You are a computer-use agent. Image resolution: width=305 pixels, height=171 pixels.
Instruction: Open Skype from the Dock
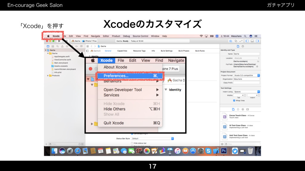[208, 151]
